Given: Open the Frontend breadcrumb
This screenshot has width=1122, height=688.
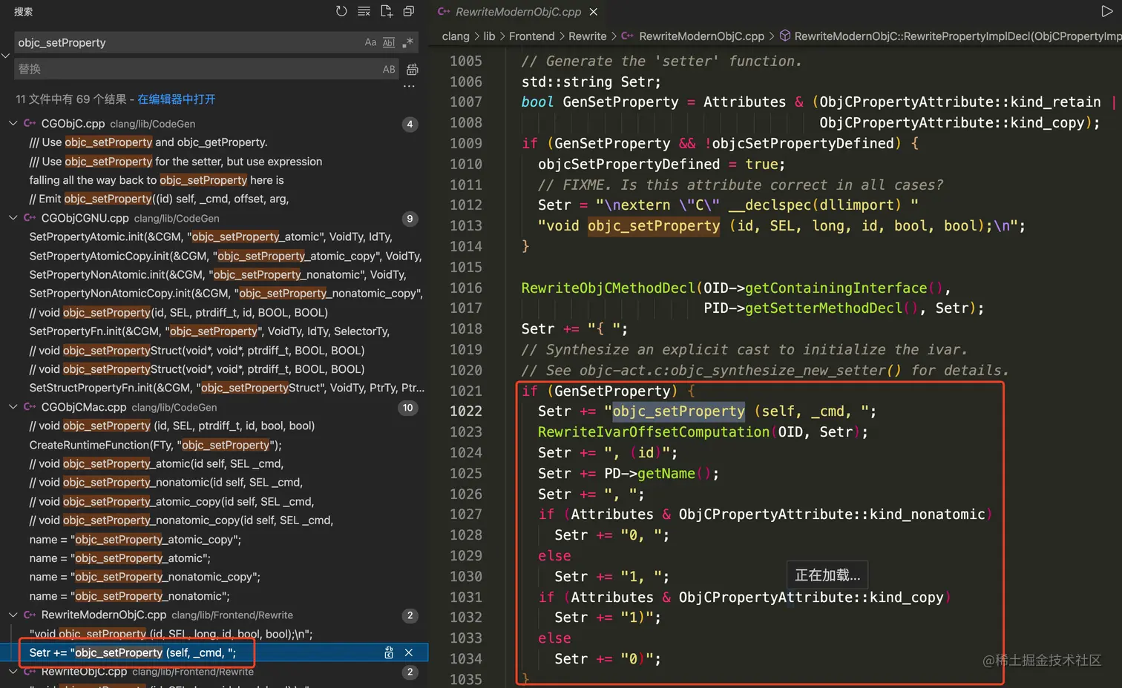Looking at the screenshot, I should pos(531,36).
